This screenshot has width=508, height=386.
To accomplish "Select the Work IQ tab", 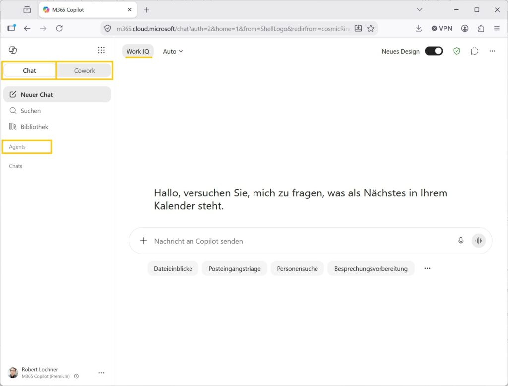I will point(138,51).
